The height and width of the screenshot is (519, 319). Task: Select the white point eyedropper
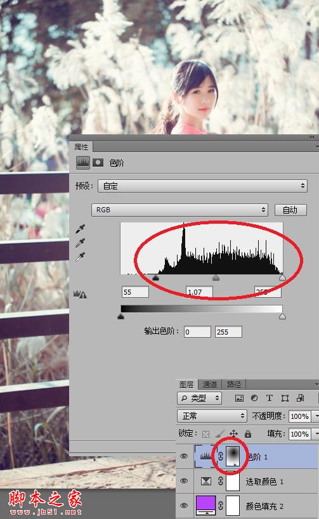80,257
